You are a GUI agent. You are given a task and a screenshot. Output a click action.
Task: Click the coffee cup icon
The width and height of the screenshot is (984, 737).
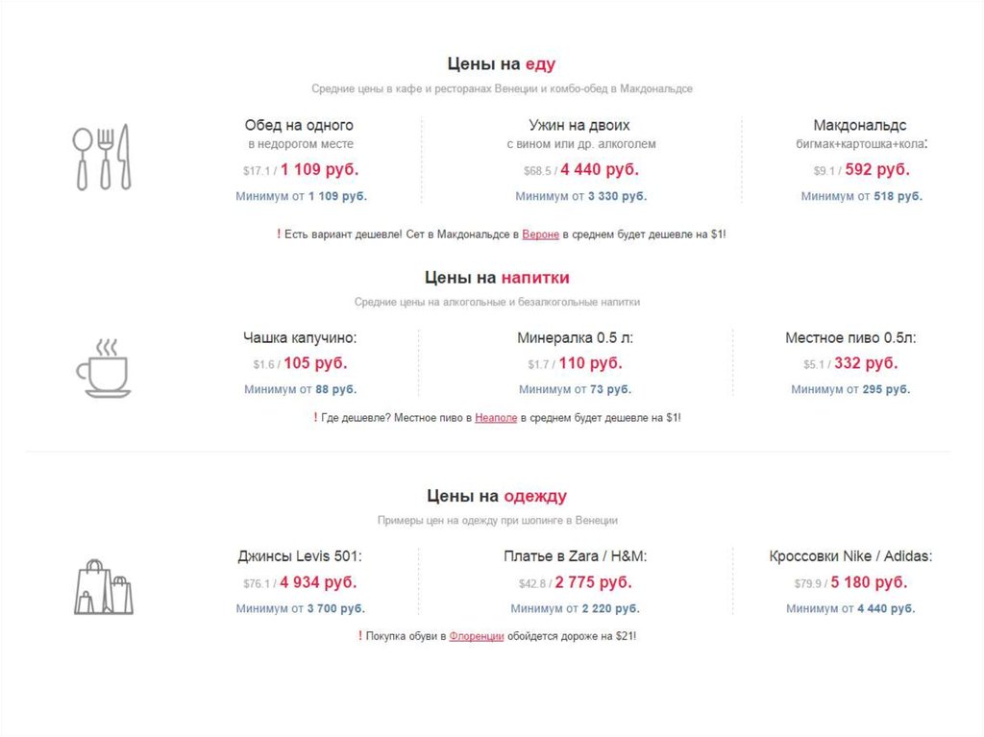click(x=102, y=367)
